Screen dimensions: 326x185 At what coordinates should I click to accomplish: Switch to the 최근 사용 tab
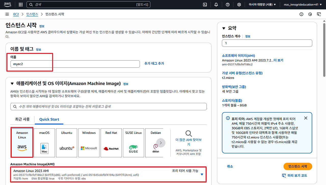[x=22, y=119]
